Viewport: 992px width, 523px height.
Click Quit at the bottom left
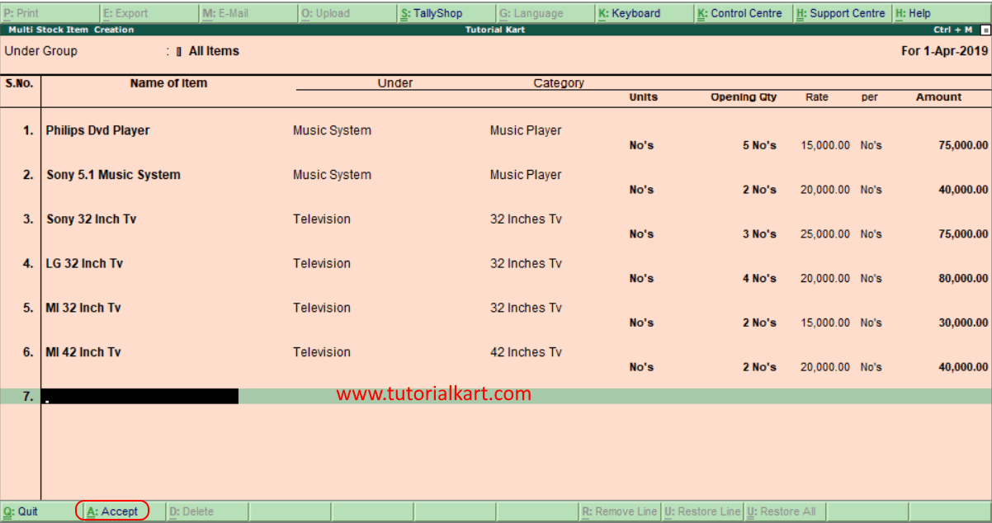pos(21,510)
